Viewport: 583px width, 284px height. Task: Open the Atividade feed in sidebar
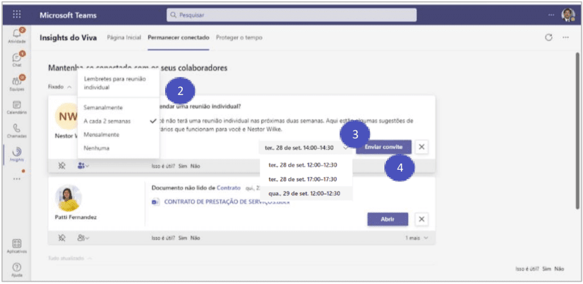(17, 36)
